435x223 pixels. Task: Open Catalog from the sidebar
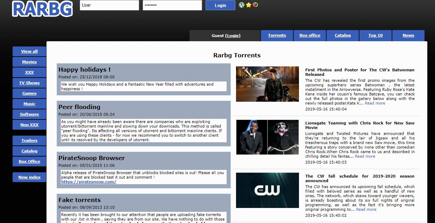[x=29, y=151]
